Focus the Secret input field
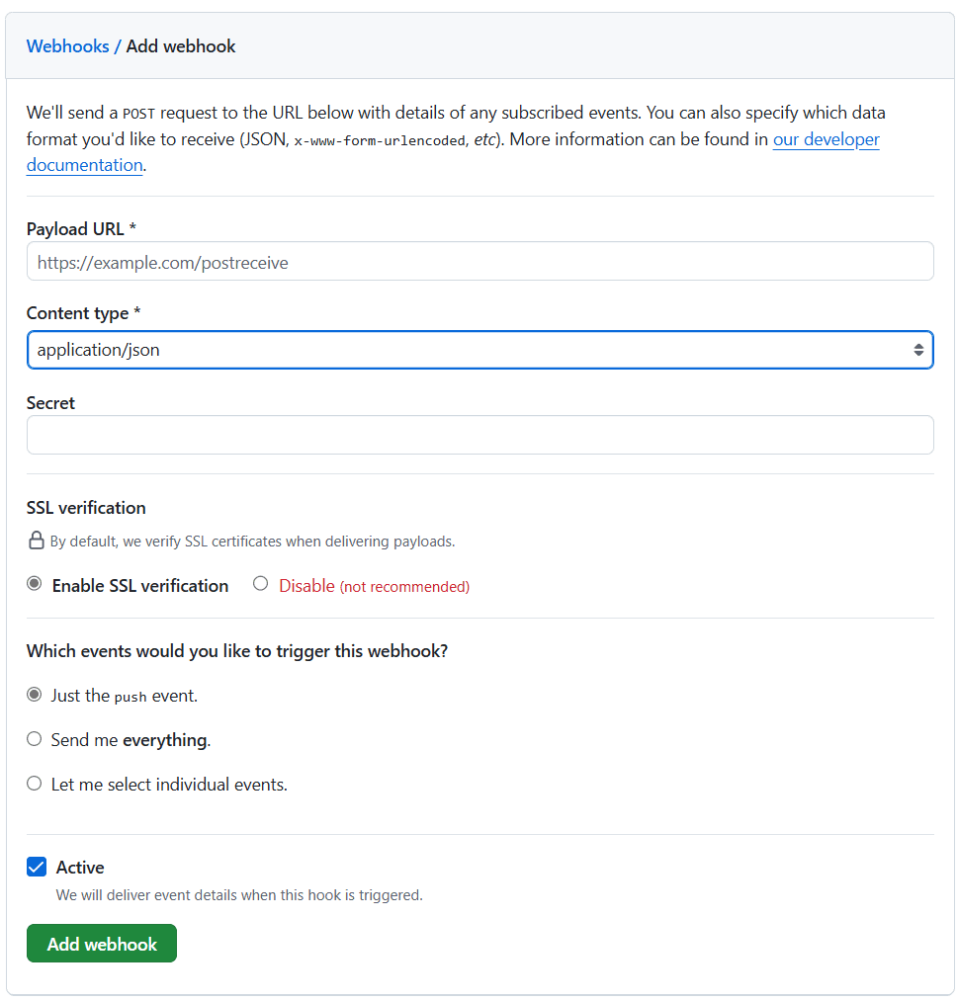The image size is (958, 1001). pos(480,434)
